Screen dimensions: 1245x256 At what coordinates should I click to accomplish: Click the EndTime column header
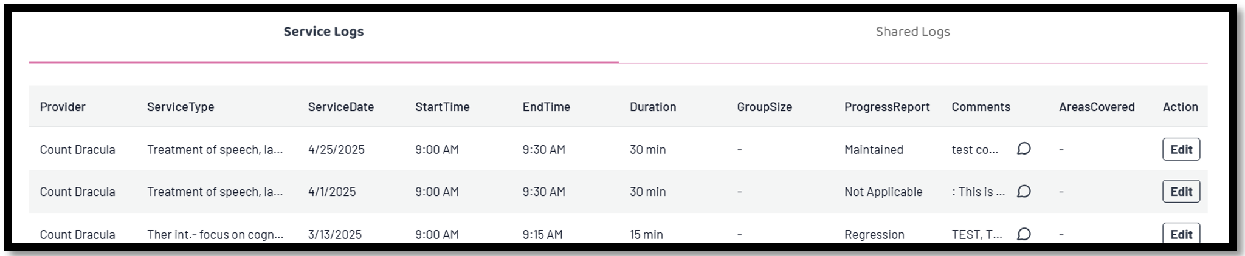[x=547, y=107]
